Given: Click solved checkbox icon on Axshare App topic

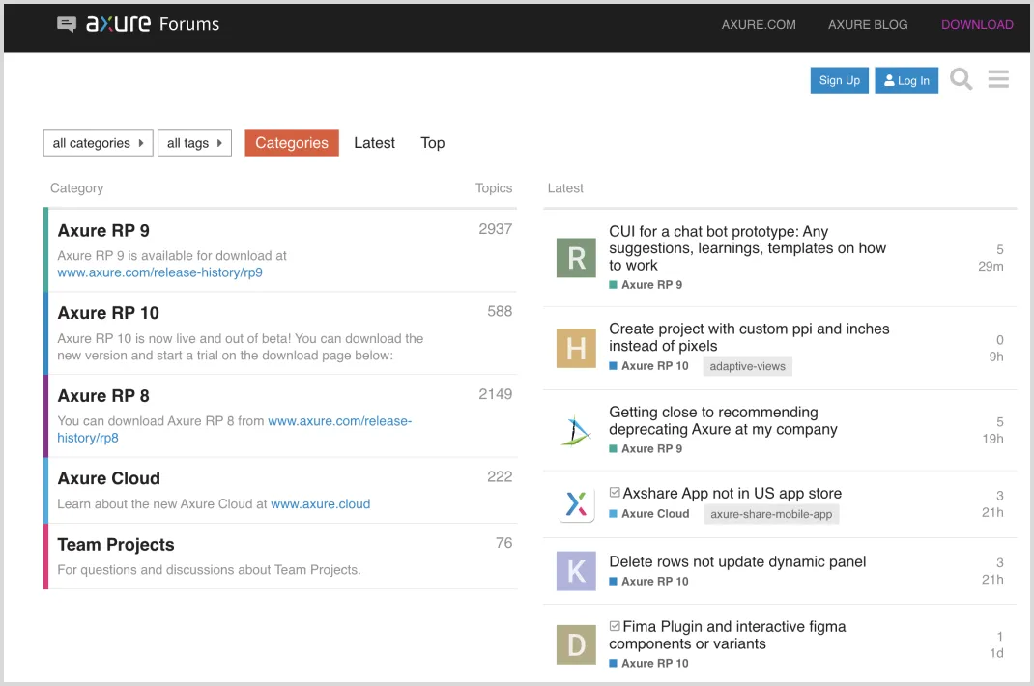Looking at the screenshot, I should 615,493.
